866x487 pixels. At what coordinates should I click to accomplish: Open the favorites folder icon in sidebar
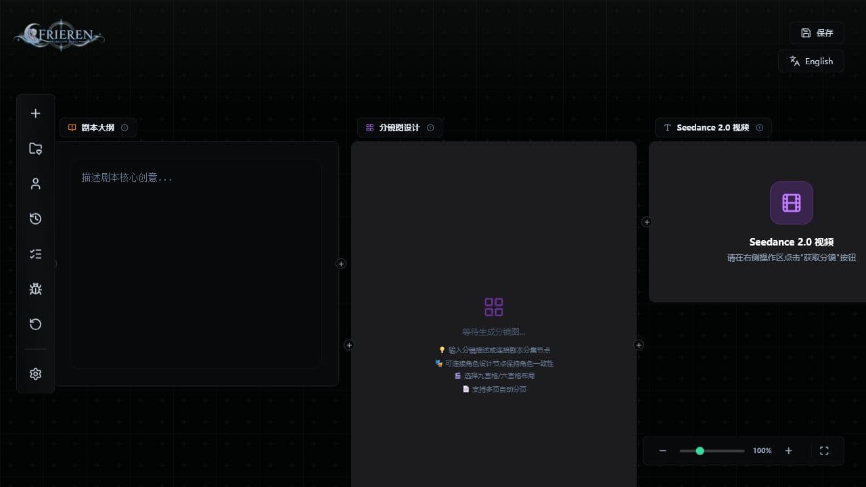[x=36, y=149]
